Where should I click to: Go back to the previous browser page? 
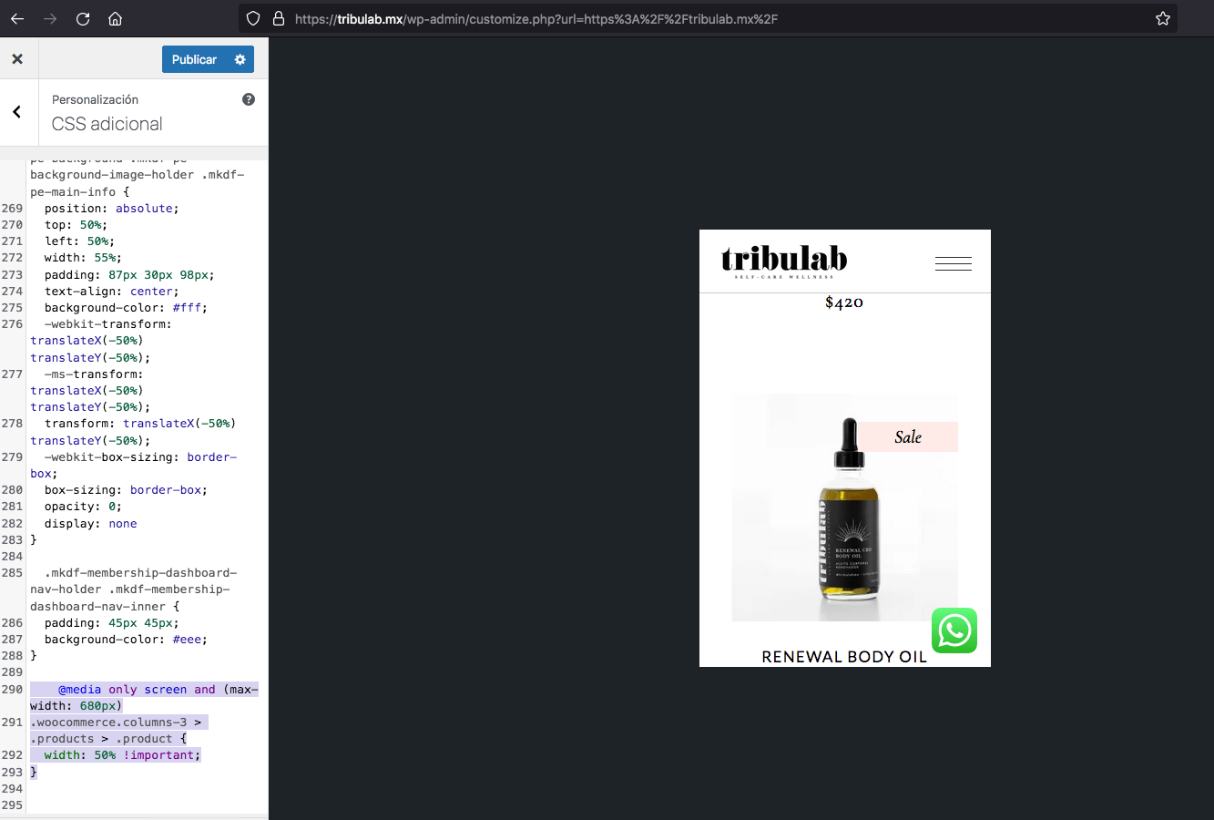pyautogui.click(x=17, y=18)
